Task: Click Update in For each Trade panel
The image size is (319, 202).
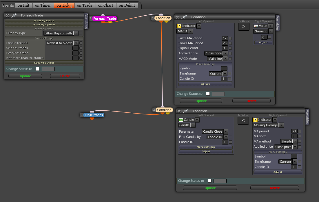Action: coord(25,76)
